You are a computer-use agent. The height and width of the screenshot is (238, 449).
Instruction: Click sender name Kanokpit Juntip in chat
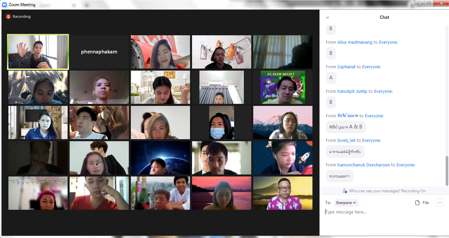(352, 91)
